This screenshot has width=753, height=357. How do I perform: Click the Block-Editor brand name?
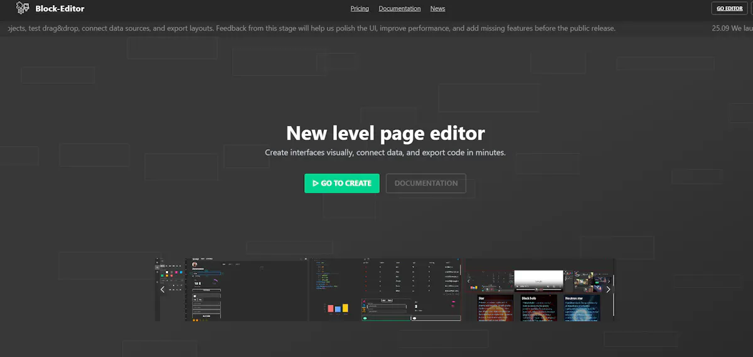pos(60,9)
